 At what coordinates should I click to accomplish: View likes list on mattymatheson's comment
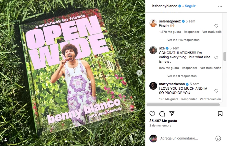pos(169,99)
